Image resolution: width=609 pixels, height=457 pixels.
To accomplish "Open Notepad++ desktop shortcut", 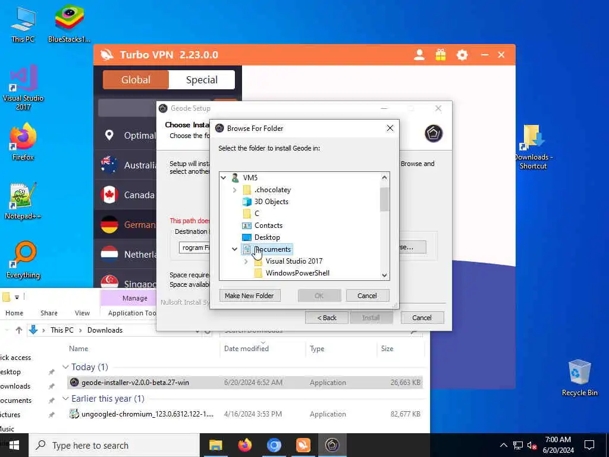I will pyautogui.click(x=23, y=201).
